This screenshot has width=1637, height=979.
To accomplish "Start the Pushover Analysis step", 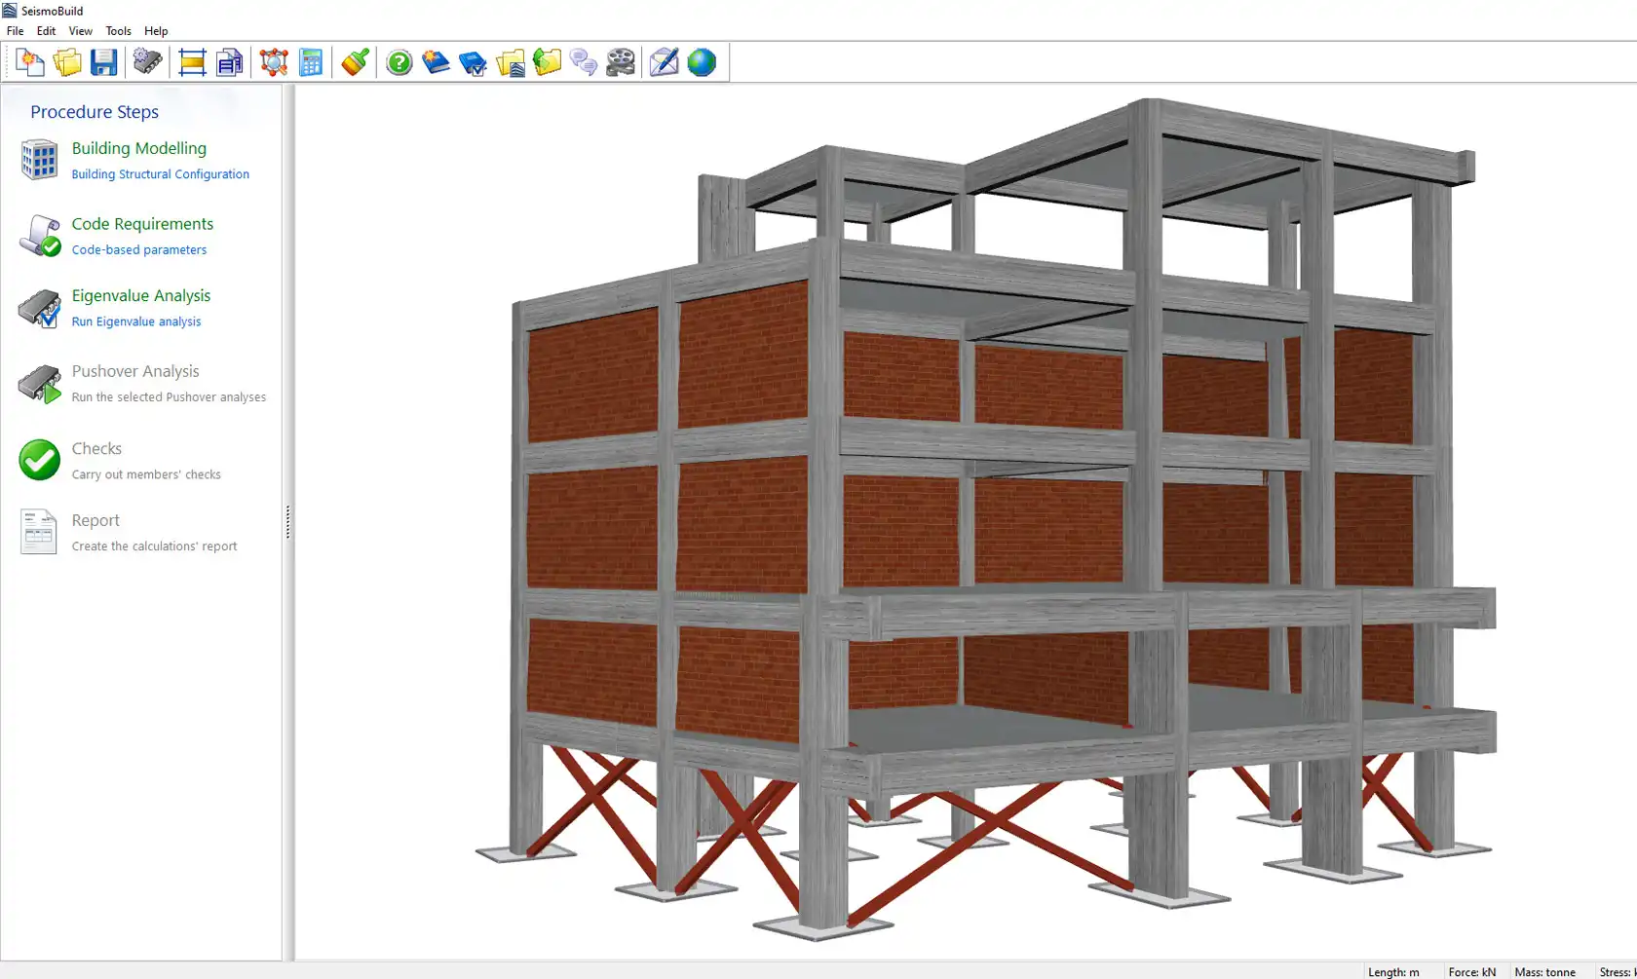I will pos(135,371).
